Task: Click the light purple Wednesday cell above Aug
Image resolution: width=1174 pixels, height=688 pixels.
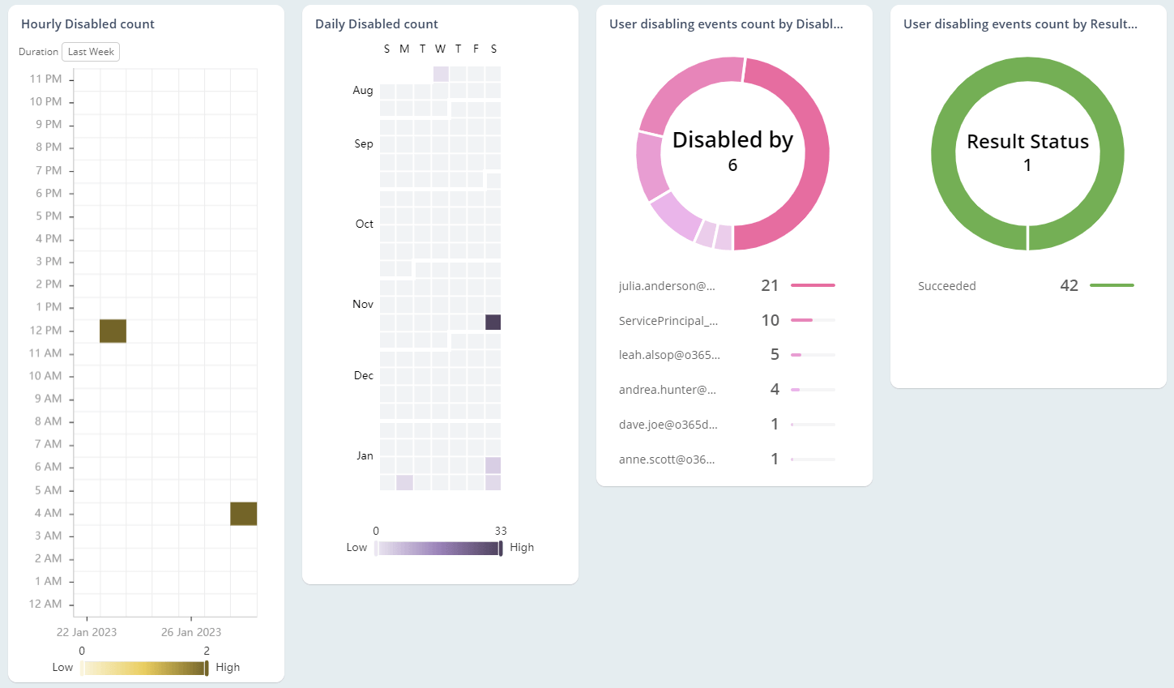Action: (x=441, y=74)
